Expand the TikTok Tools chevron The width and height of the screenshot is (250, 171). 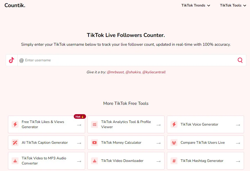click(245, 6)
